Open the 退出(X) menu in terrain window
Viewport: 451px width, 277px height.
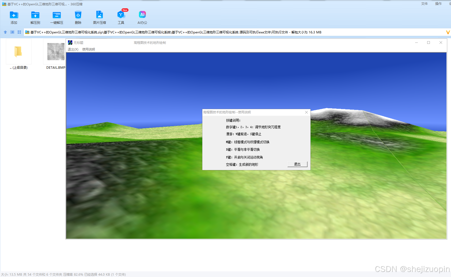(73, 49)
